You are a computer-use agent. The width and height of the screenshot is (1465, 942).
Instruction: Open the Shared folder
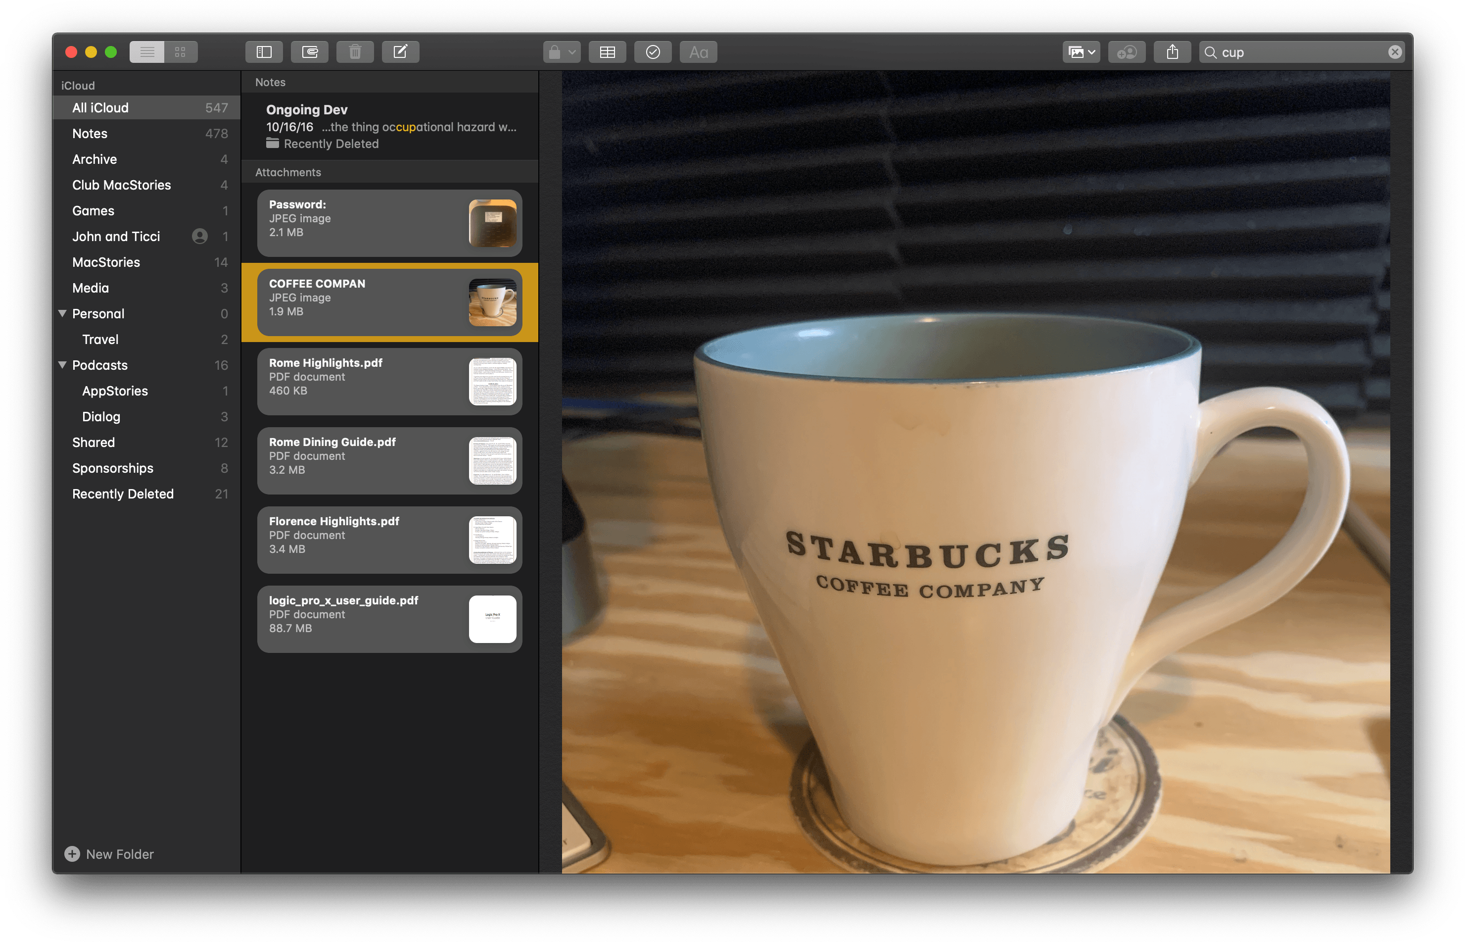point(147,442)
